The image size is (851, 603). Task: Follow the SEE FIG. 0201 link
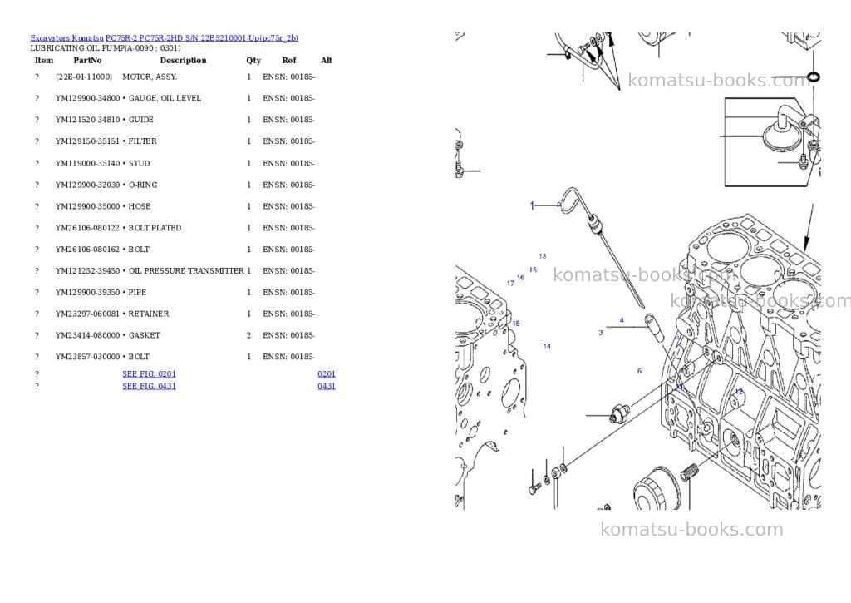coord(150,373)
